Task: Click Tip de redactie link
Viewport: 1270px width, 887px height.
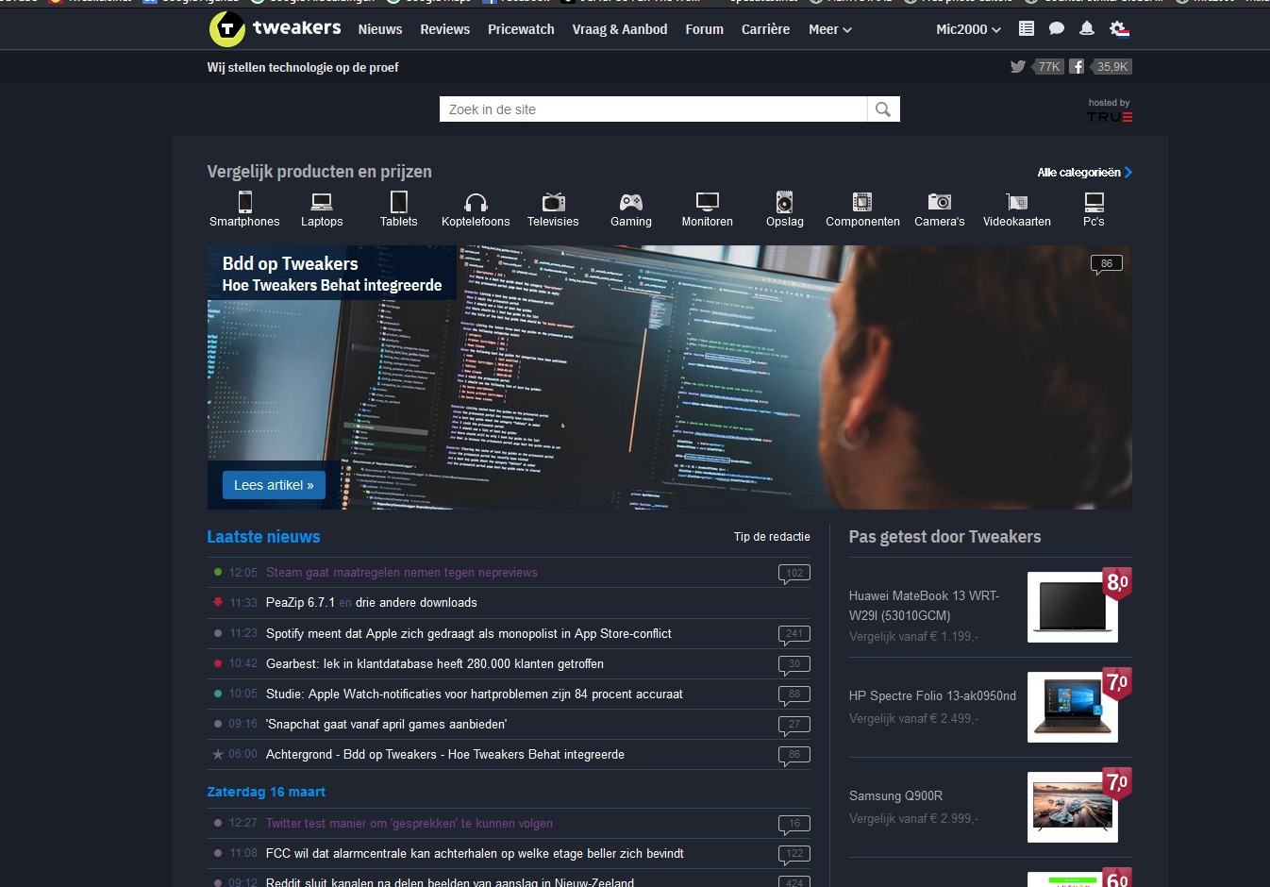Action: 772,537
